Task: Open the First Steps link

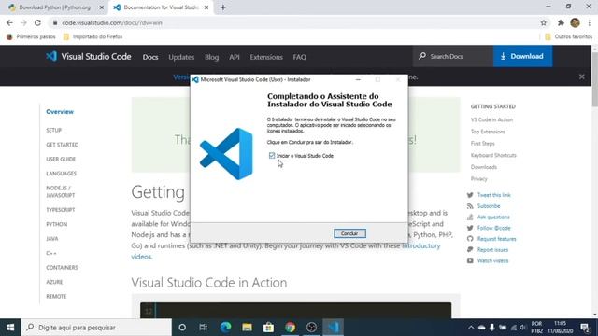Action: point(482,143)
